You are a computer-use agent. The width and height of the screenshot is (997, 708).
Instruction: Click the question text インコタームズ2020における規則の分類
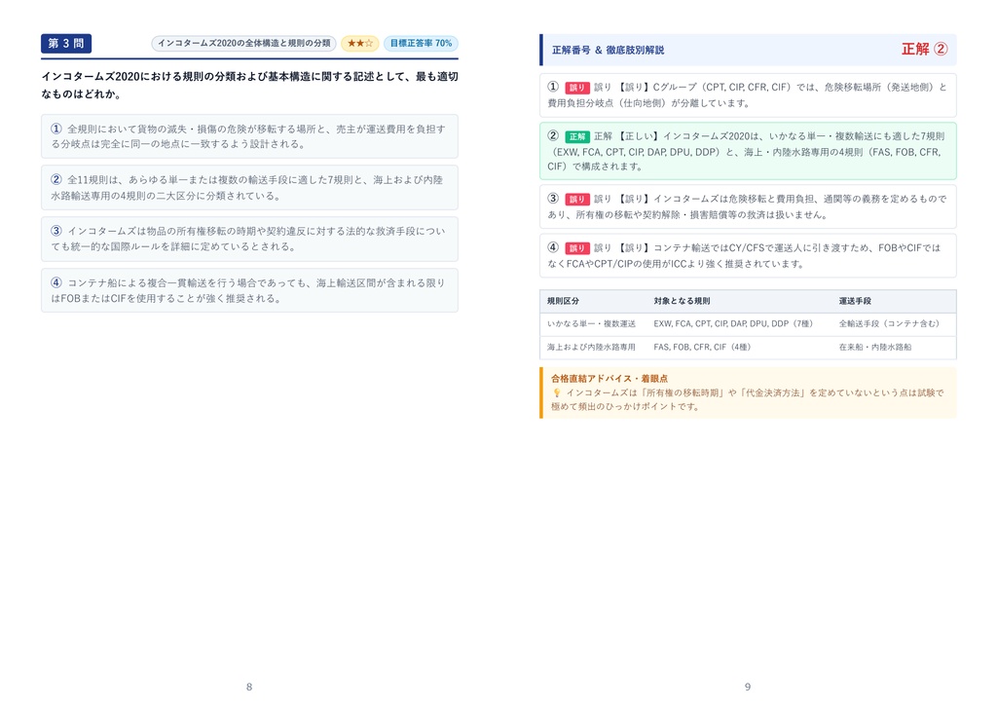pos(249,86)
